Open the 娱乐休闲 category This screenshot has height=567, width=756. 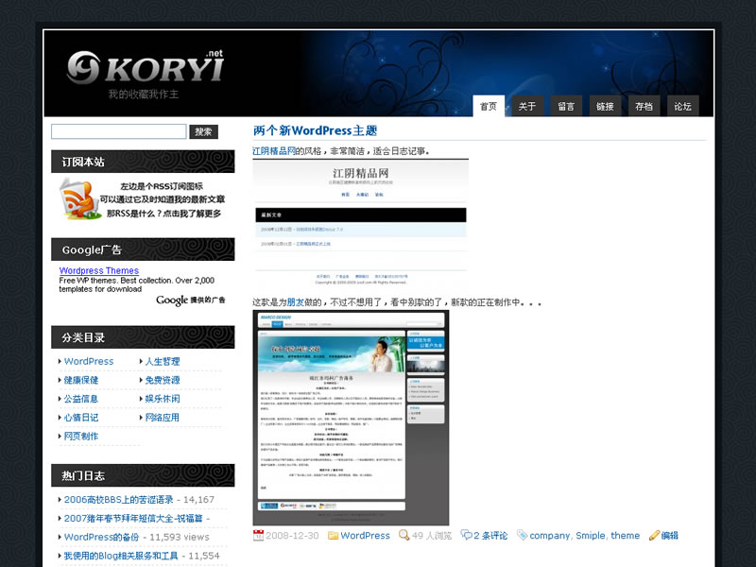tap(163, 399)
